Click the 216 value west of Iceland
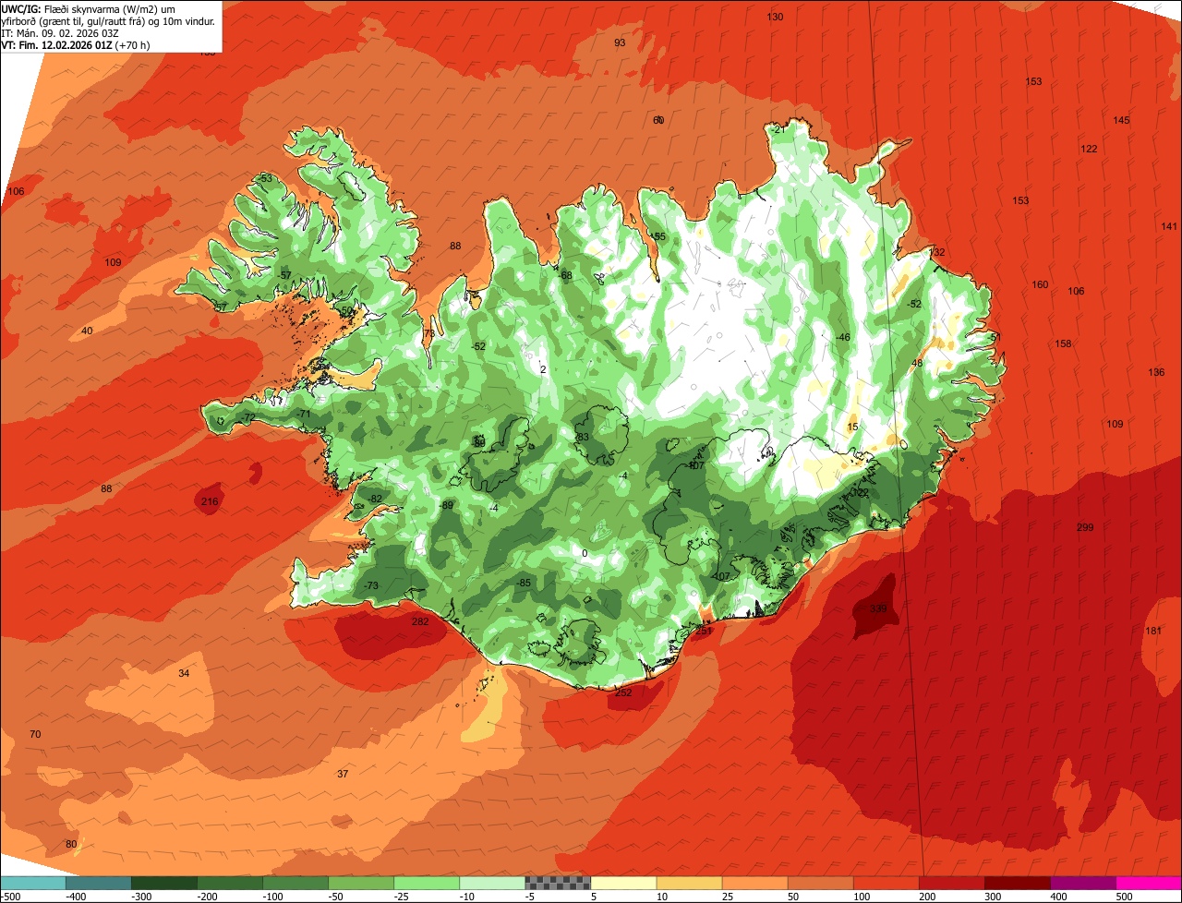Viewport: 1182px width, 903px height. [x=210, y=502]
